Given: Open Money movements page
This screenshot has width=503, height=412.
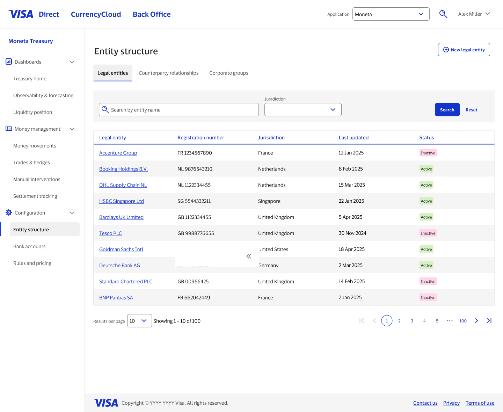Looking at the screenshot, I should (x=35, y=146).
